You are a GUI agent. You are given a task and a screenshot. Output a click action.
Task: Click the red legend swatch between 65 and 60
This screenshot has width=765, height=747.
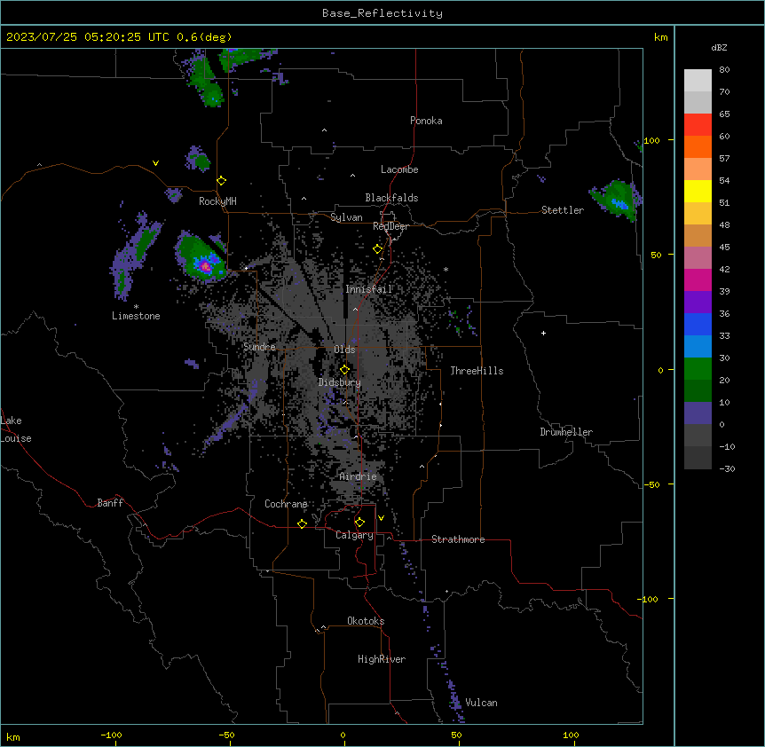[x=698, y=125]
